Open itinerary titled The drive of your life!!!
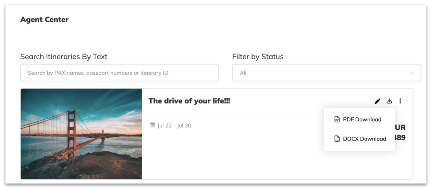 pyautogui.click(x=189, y=101)
